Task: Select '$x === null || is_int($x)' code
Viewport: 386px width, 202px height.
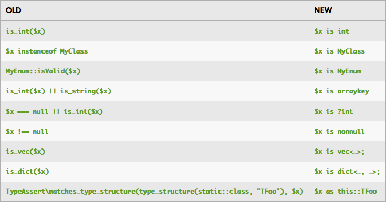Action: [55, 111]
